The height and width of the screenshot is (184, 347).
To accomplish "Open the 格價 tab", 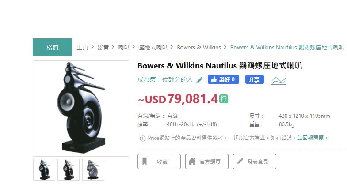I will pyautogui.click(x=53, y=47).
